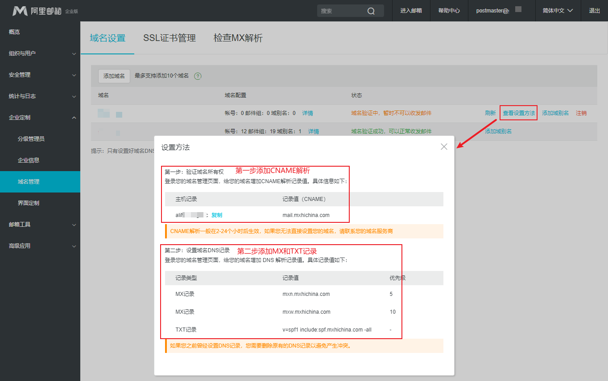Select 域名管理 in the sidebar

pyautogui.click(x=40, y=182)
